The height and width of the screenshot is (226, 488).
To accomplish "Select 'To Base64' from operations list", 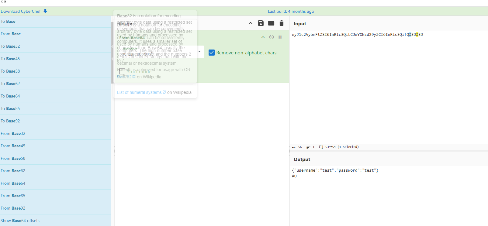I will [10, 96].
